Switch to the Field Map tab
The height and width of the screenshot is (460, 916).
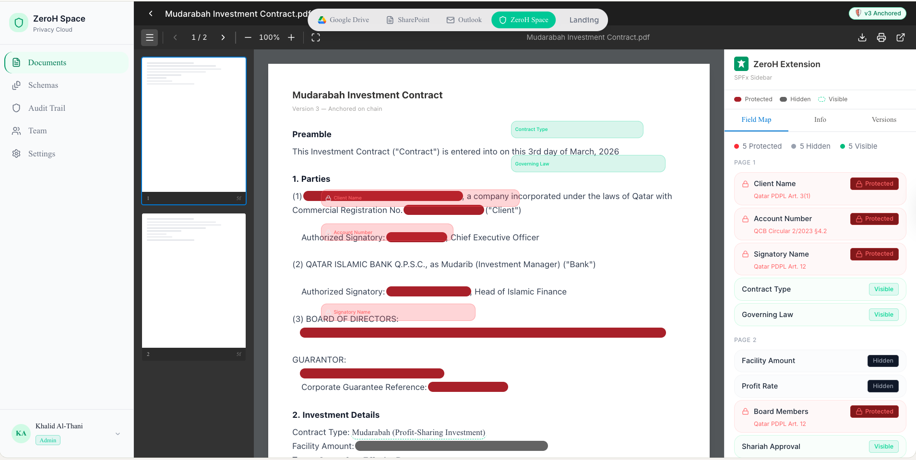pos(756,119)
